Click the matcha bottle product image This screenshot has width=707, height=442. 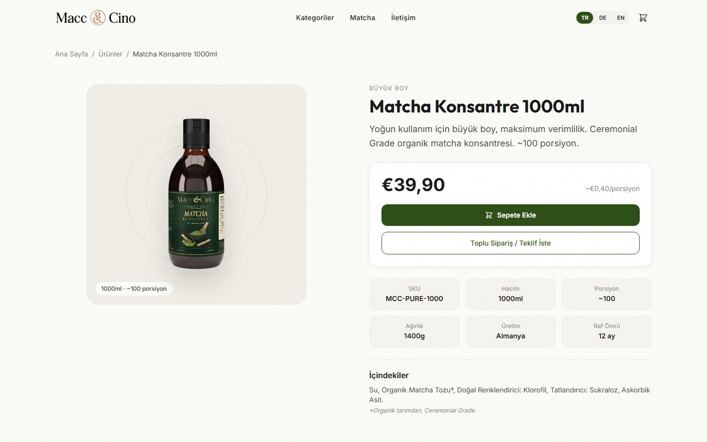[196, 194]
